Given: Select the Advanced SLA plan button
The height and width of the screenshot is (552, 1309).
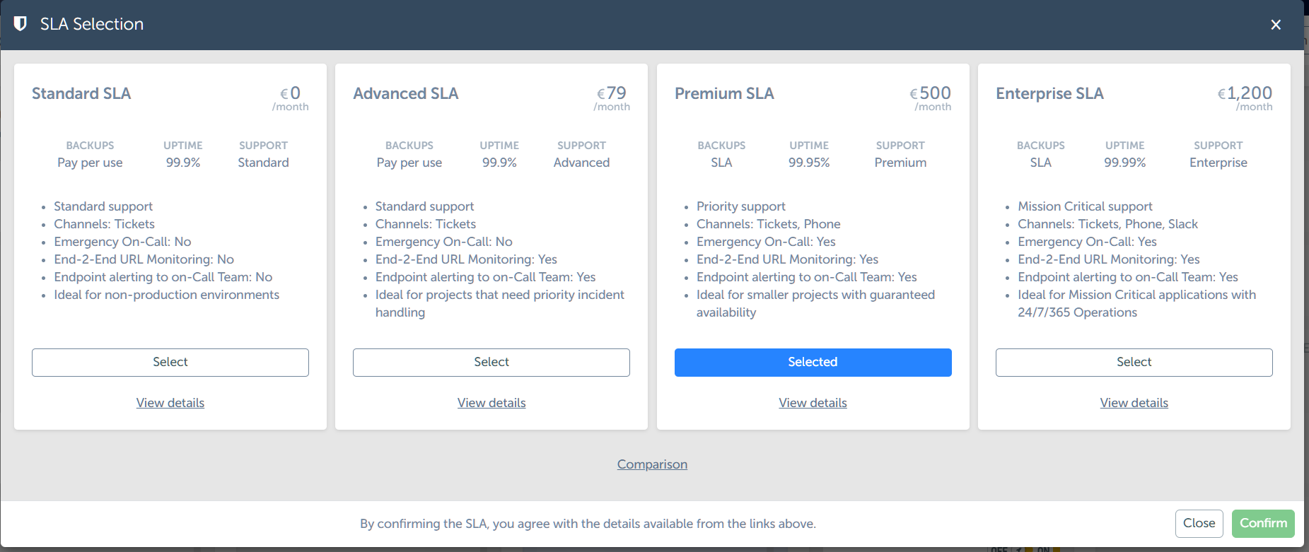Looking at the screenshot, I should coord(491,362).
